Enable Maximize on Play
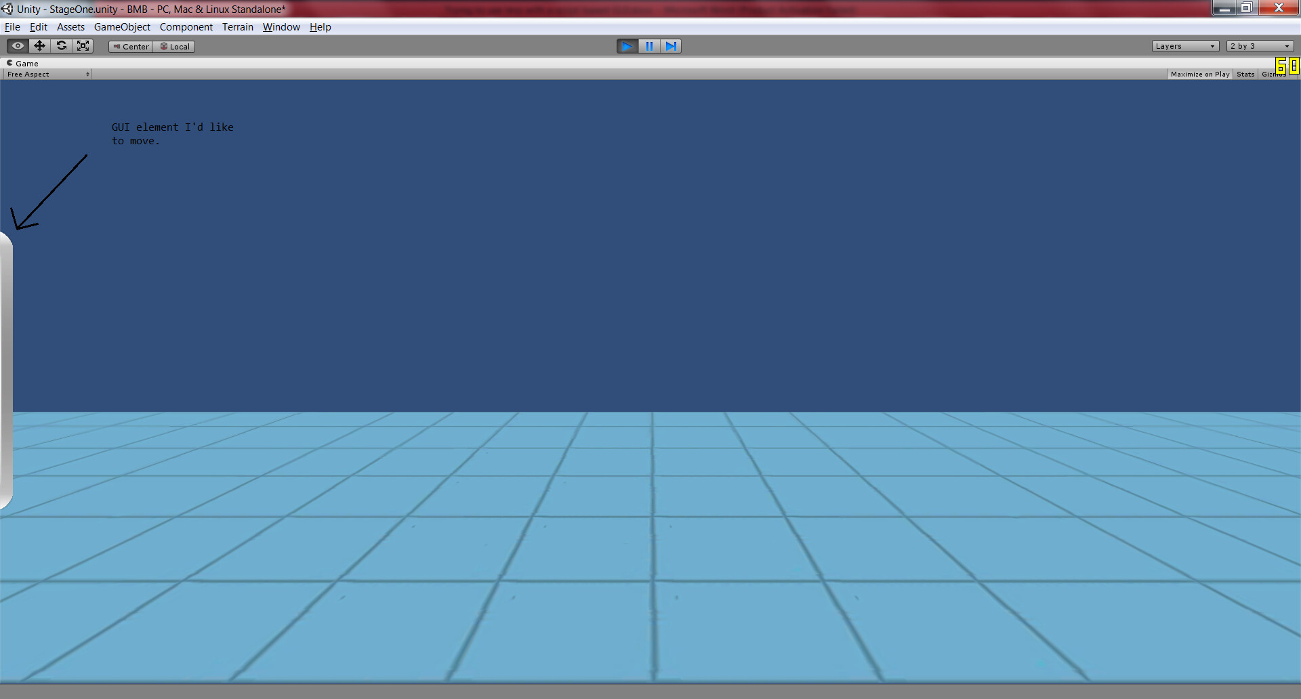 (x=1199, y=74)
